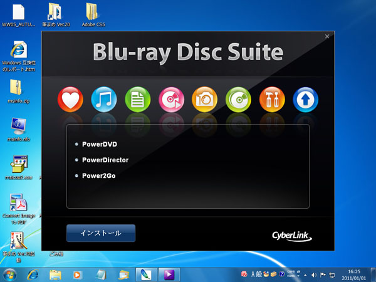
Task: Select the pink video disc icon
Action: pyautogui.click(x=171, y=99)
